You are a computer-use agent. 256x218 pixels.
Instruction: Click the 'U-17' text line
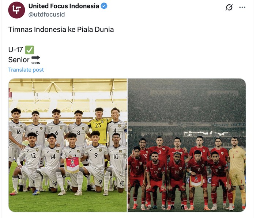(16, 50)
